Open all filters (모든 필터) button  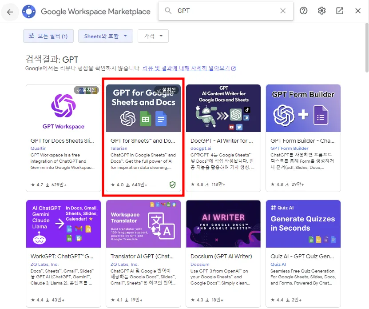48,36
